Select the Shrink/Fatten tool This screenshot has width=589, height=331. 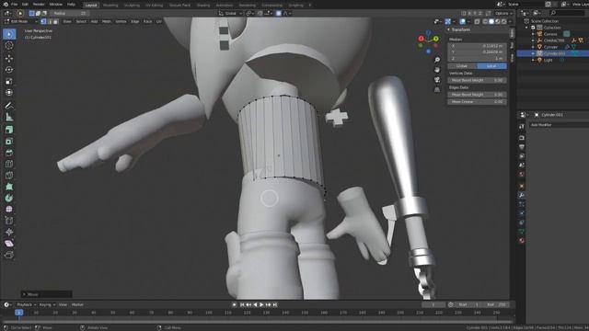pos(9,232)
